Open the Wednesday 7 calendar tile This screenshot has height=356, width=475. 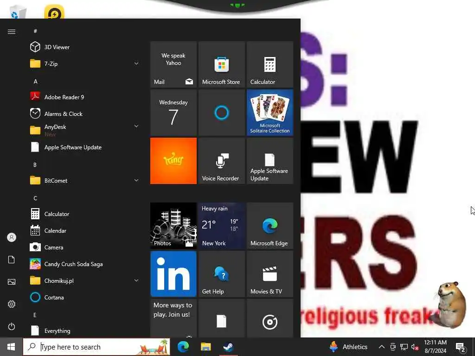173,113
